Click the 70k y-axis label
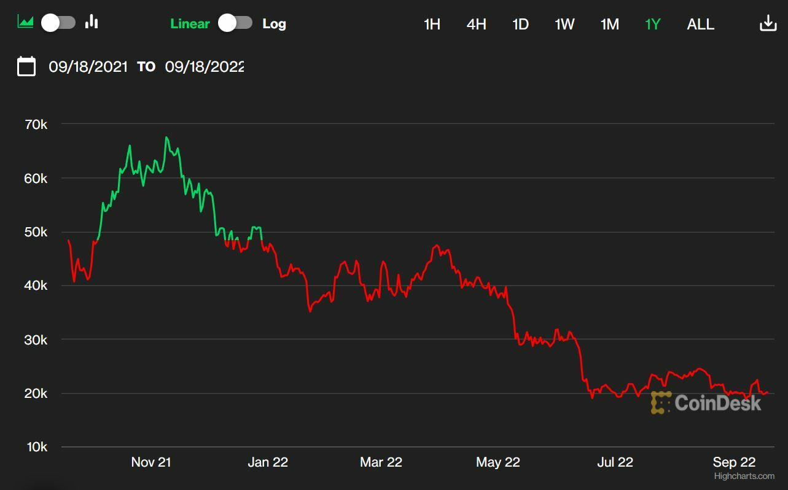788x490 pixels. (36, 125)
